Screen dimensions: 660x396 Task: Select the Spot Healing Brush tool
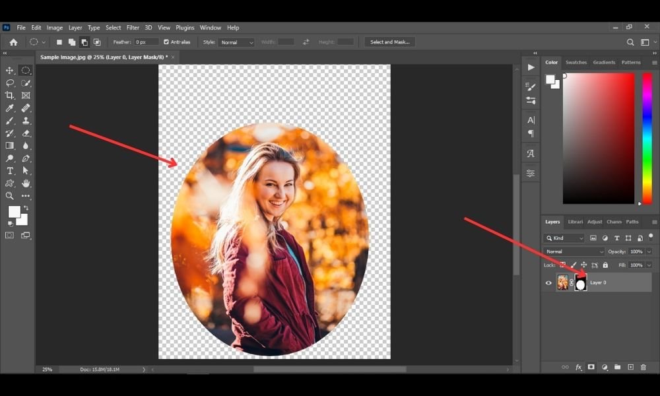tap(26, 108)
